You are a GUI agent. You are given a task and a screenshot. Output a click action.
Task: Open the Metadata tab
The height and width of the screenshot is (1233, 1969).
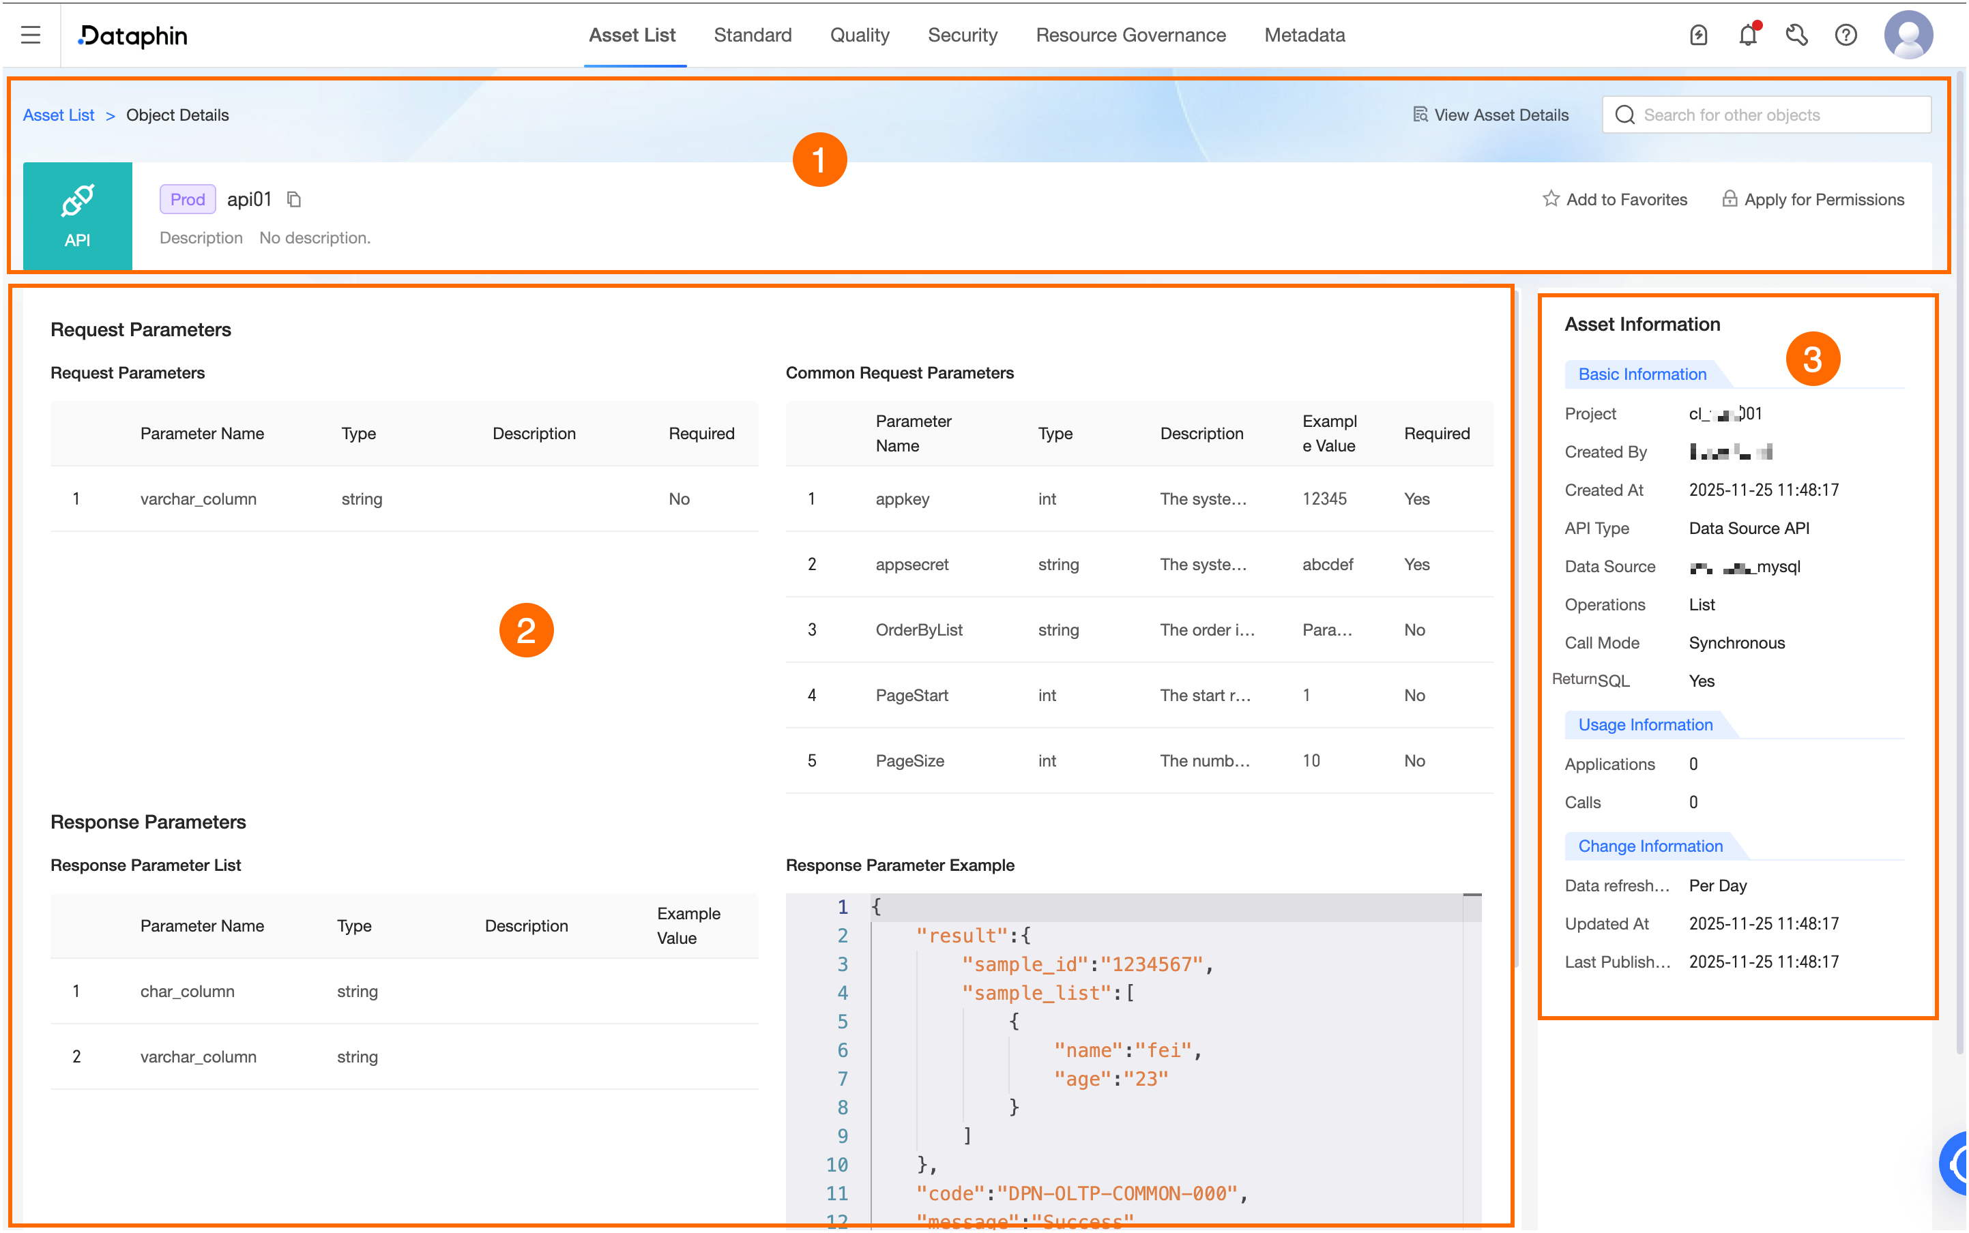(x=1304, y=35)
